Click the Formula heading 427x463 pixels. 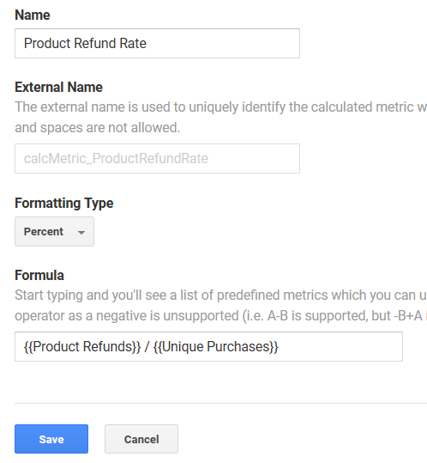tap(39, 275)
